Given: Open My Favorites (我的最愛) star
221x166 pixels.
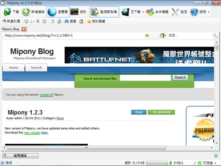Looking at the screenshot, I should tap(96, 21).
